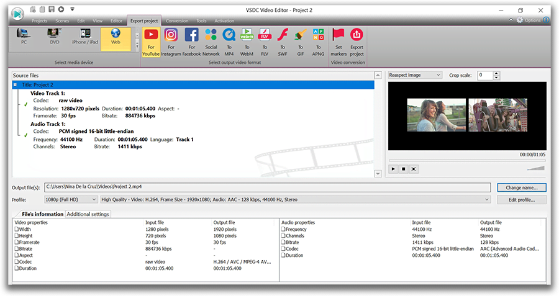
Task: Select the To SWF format icon
Action: (283, 43)
